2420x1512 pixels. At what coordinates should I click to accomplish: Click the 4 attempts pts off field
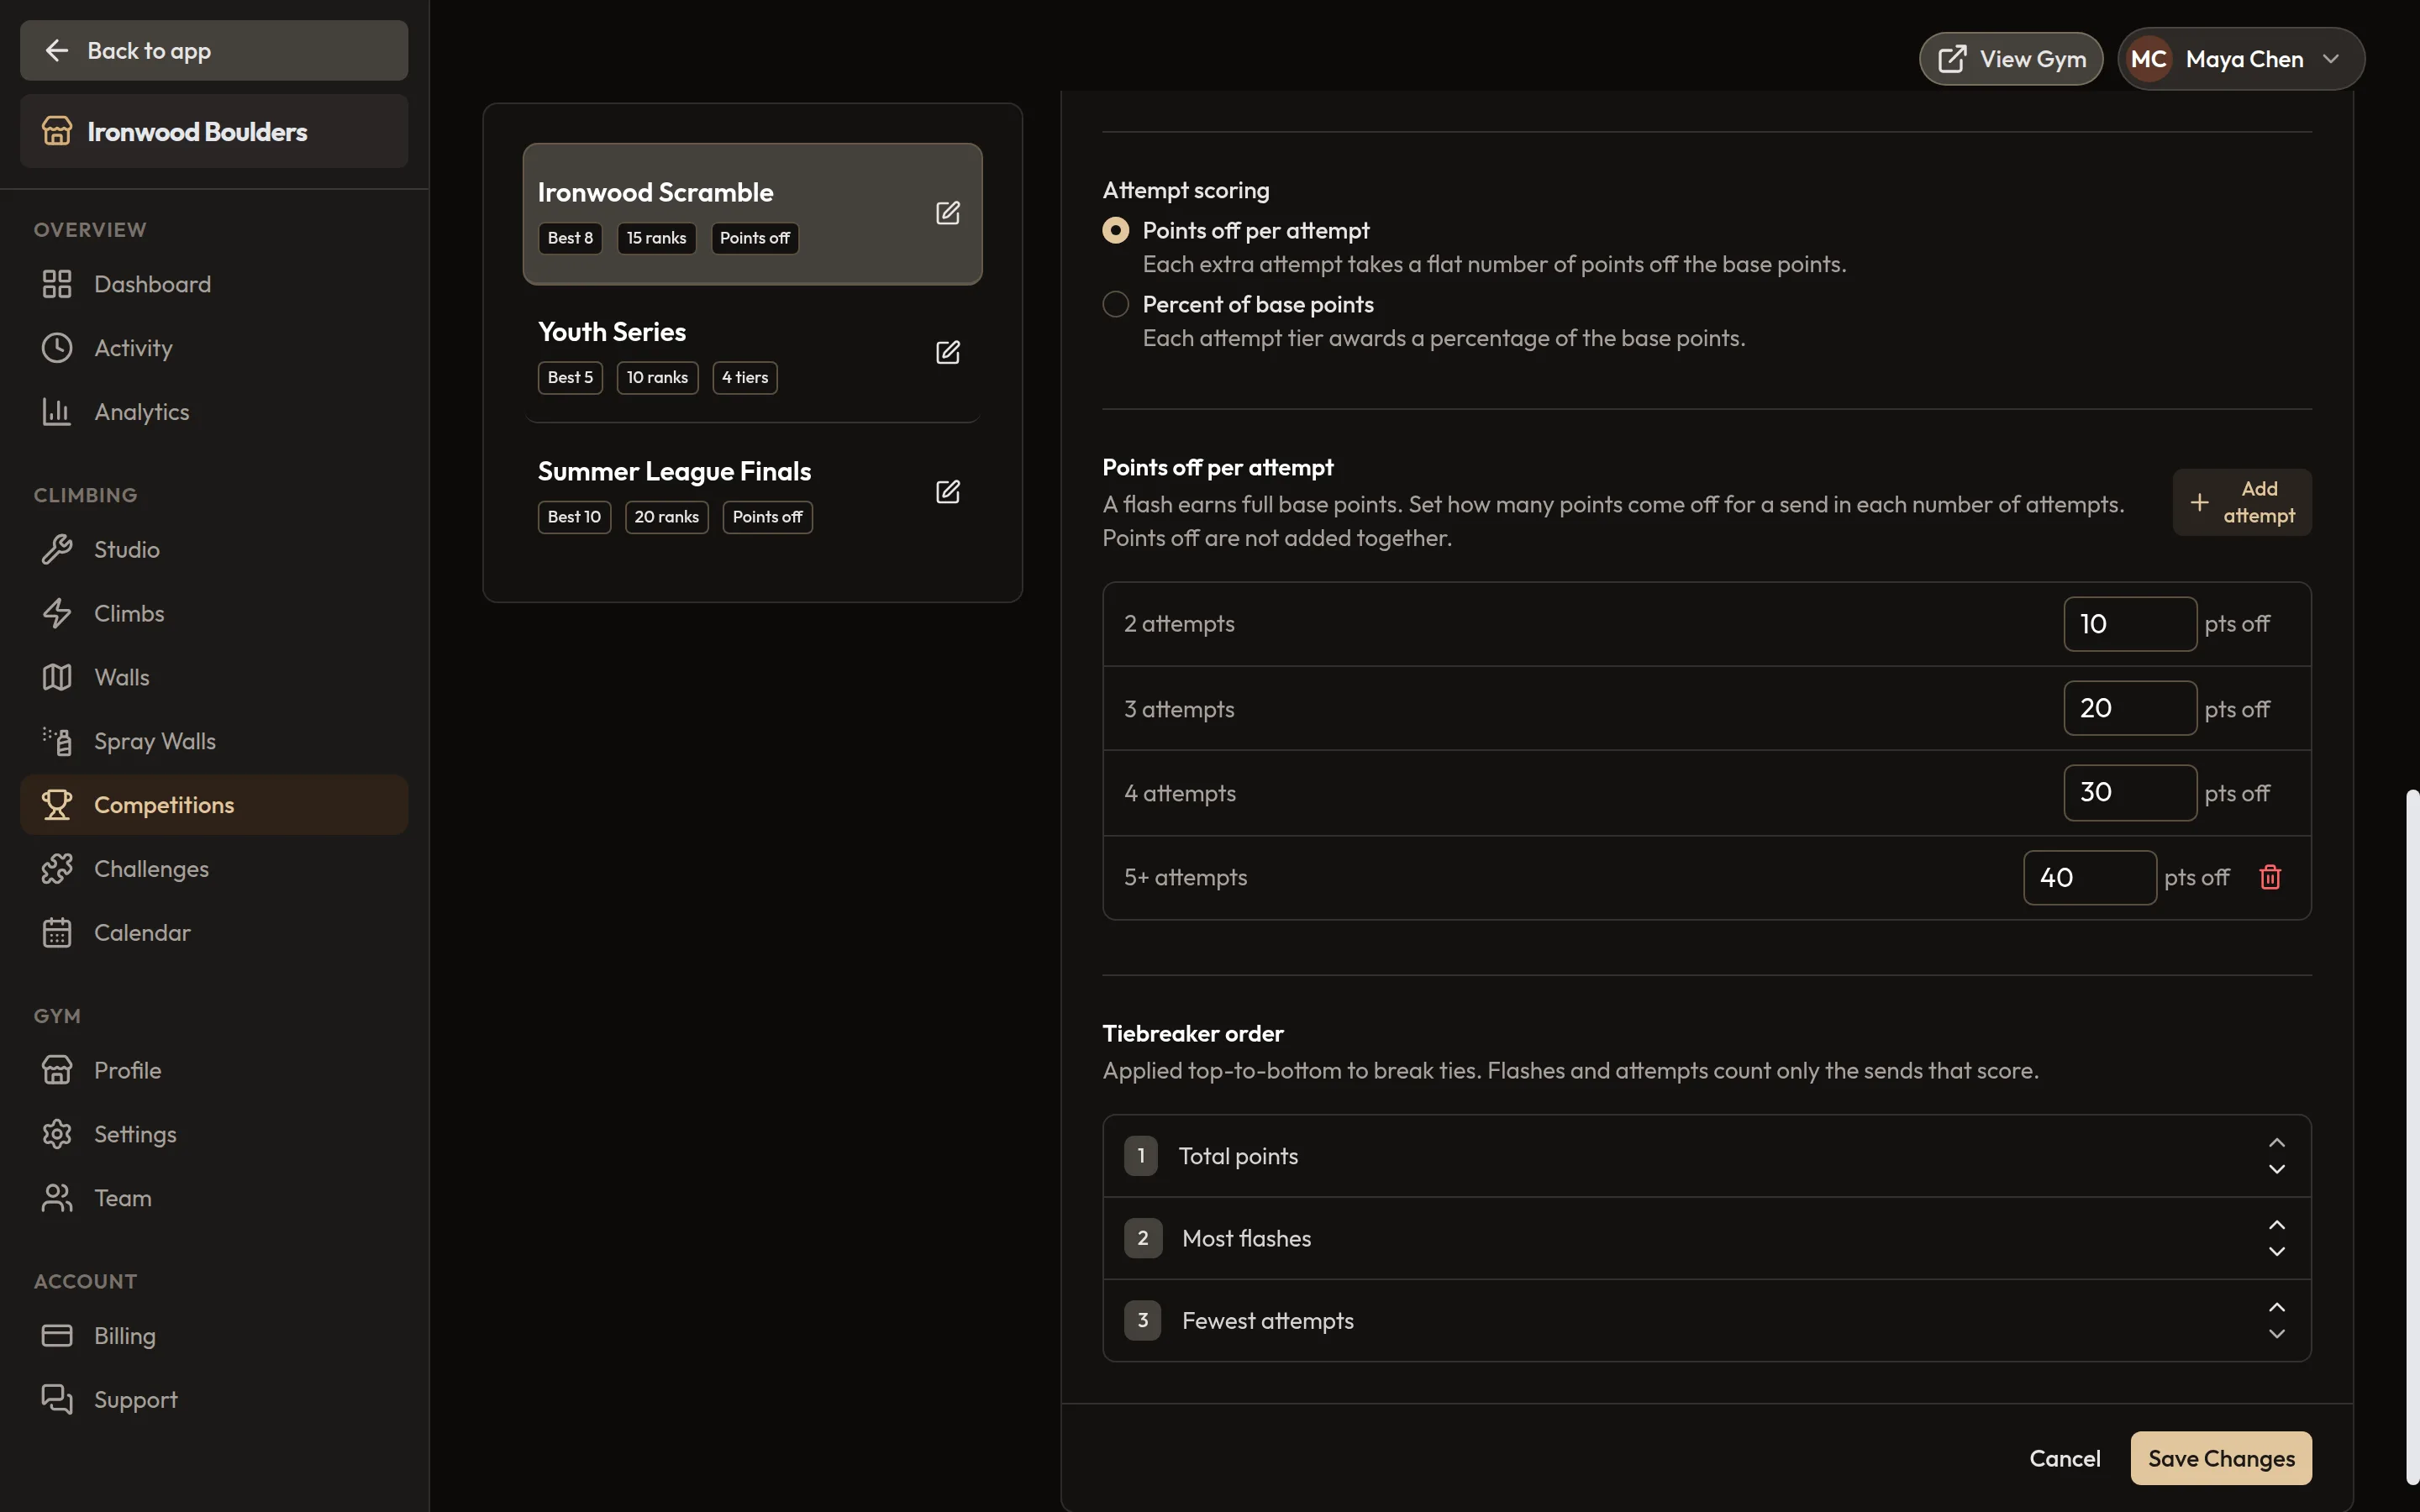click(x=2129, y=792)
